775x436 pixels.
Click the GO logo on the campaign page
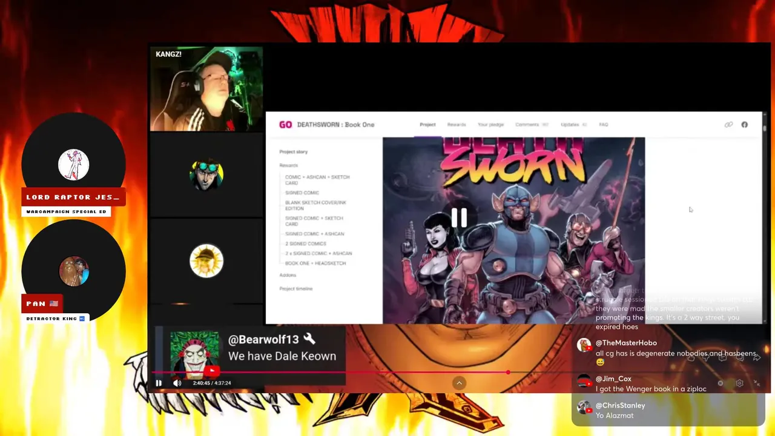[x=285, y=125]
